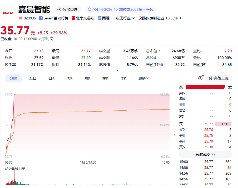Click the Level1基础行情 L1 icon

pyautogui.click(x=41, y=18)
